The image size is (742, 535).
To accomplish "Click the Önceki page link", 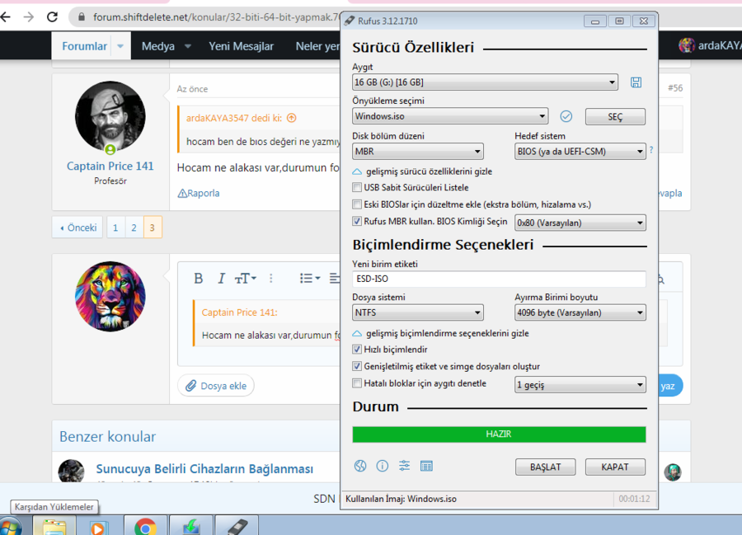I will pos(77,228).
